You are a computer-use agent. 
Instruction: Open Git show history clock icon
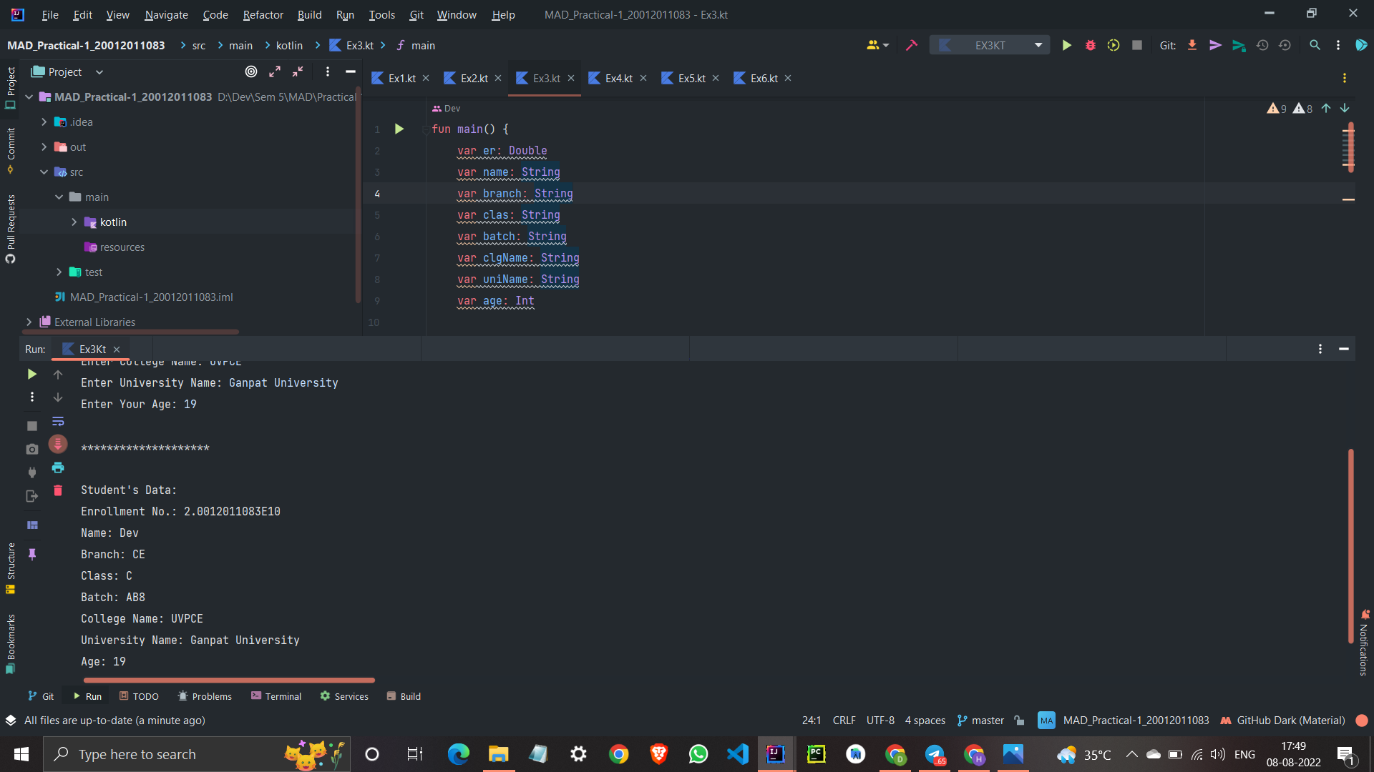click(x=1262, y=45)
